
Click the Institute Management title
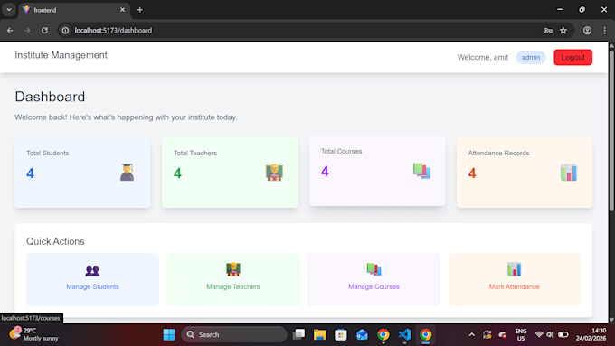click(61, 55)
